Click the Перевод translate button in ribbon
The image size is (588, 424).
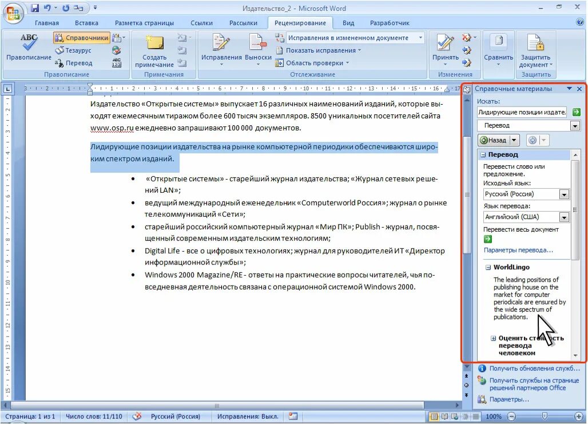point(74,63)
